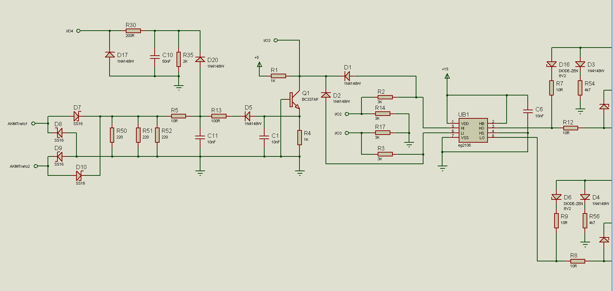Click the BC337AP label text
Viewport: 613px width, 291px height.
tap(310, 99)
